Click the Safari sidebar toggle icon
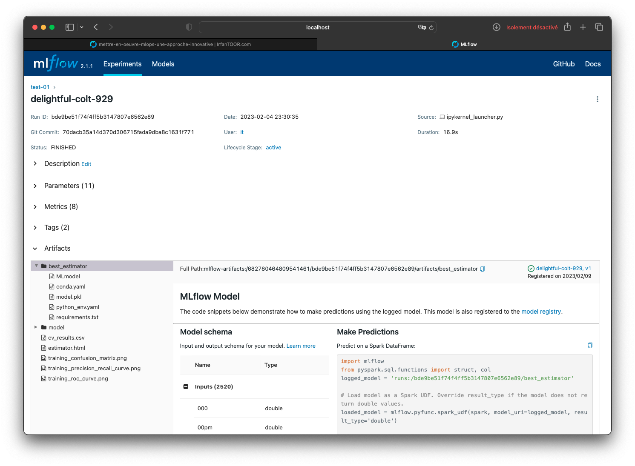The height and width of the screenshot is (466, 635). coord(70,27)
